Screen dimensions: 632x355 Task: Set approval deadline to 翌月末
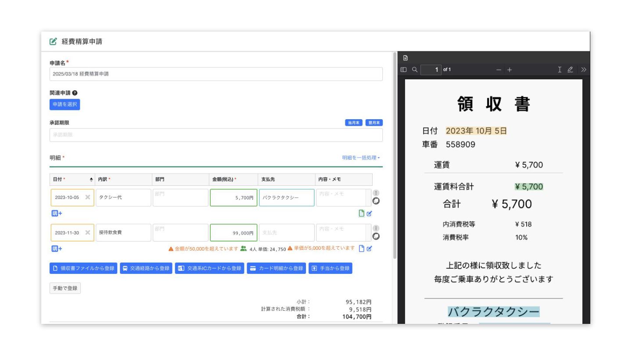[374, 123]
